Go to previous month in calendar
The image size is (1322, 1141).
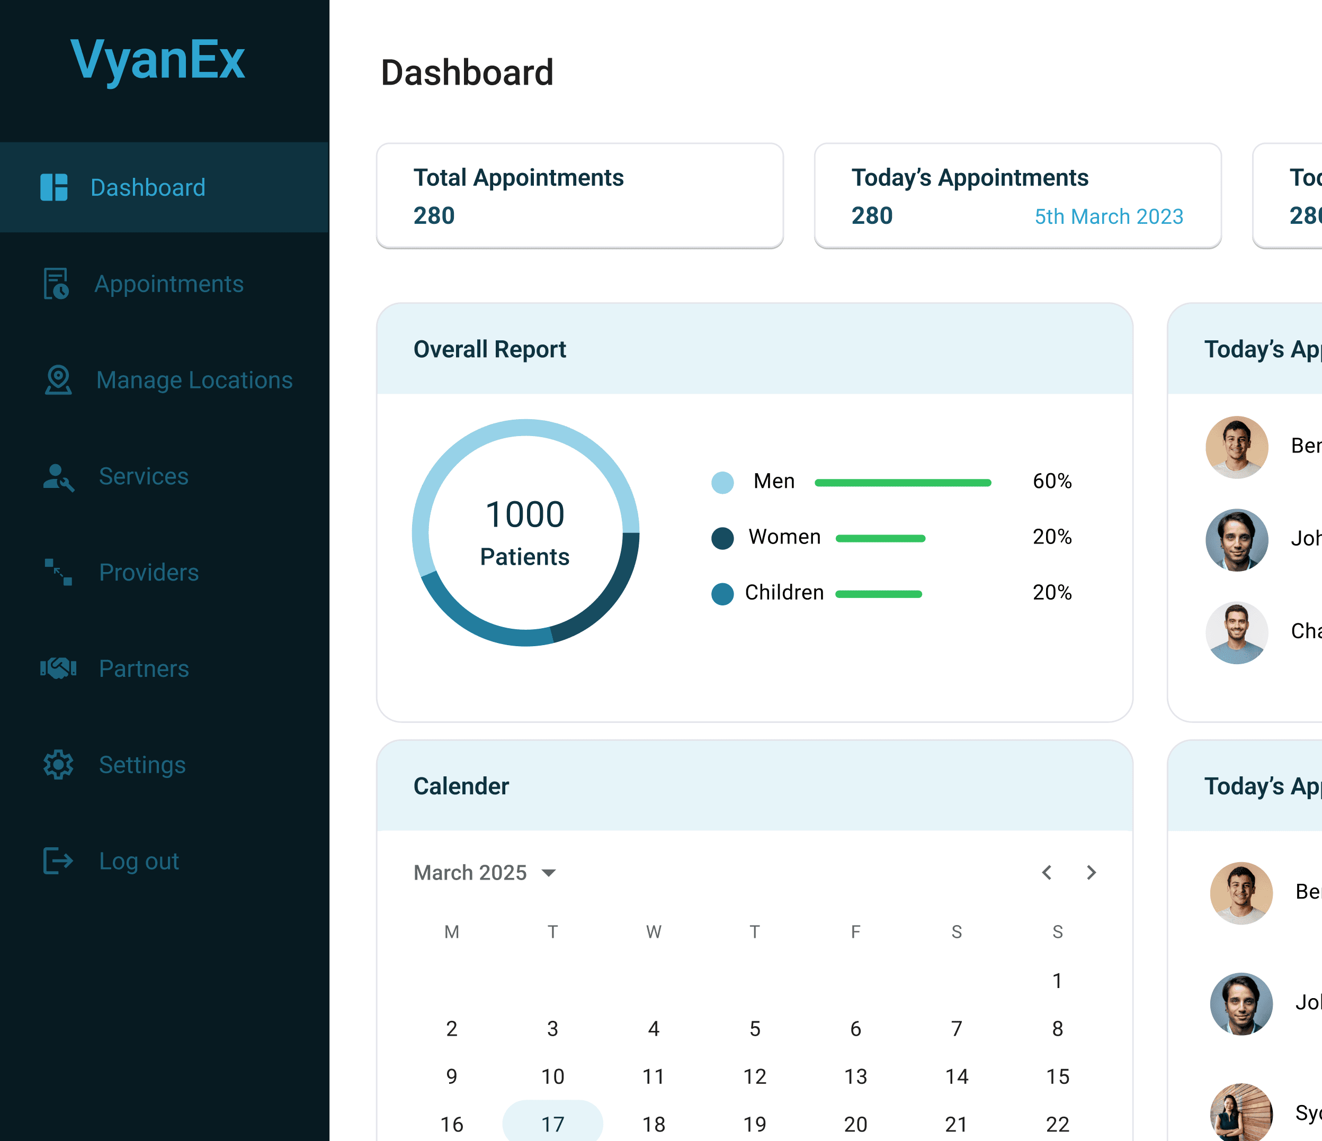[x=1047, y=872]
